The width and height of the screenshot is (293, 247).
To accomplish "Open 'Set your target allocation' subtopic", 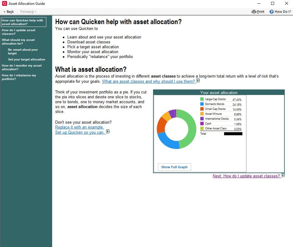I will click(x=27, y=60).
